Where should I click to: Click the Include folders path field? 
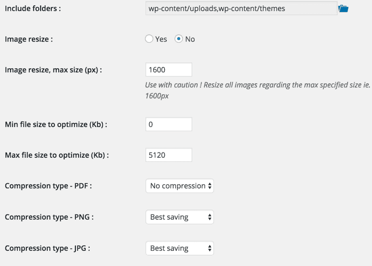[241, 8]
